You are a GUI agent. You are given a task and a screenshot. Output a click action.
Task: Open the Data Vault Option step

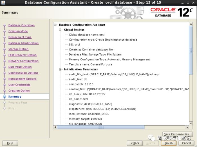tap(20, 67)
